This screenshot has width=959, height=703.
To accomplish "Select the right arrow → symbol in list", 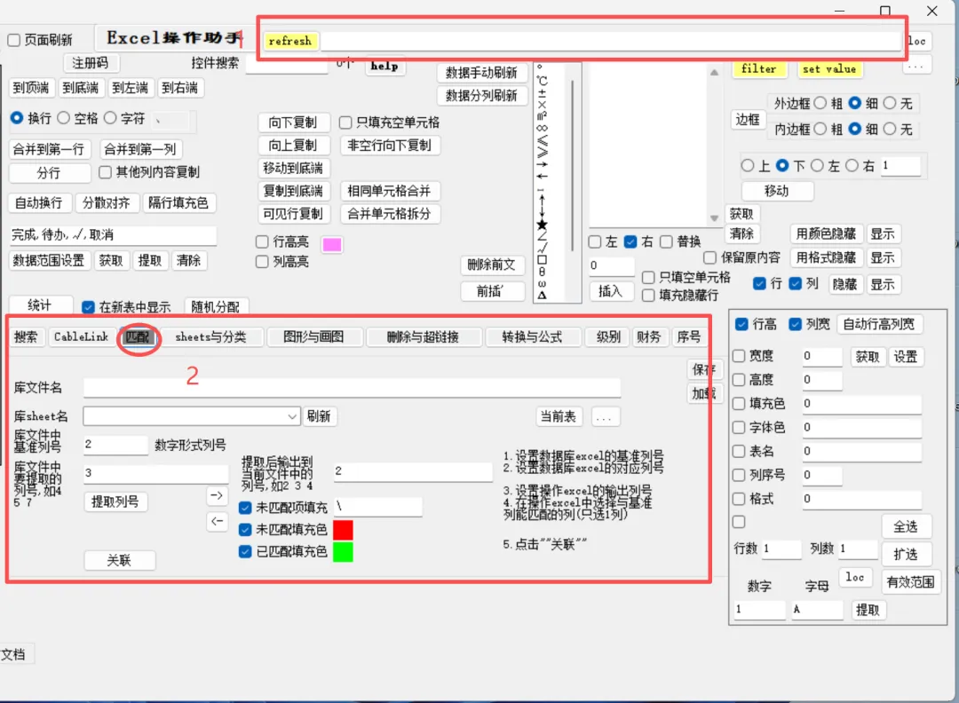I will [x=542, y=164].
